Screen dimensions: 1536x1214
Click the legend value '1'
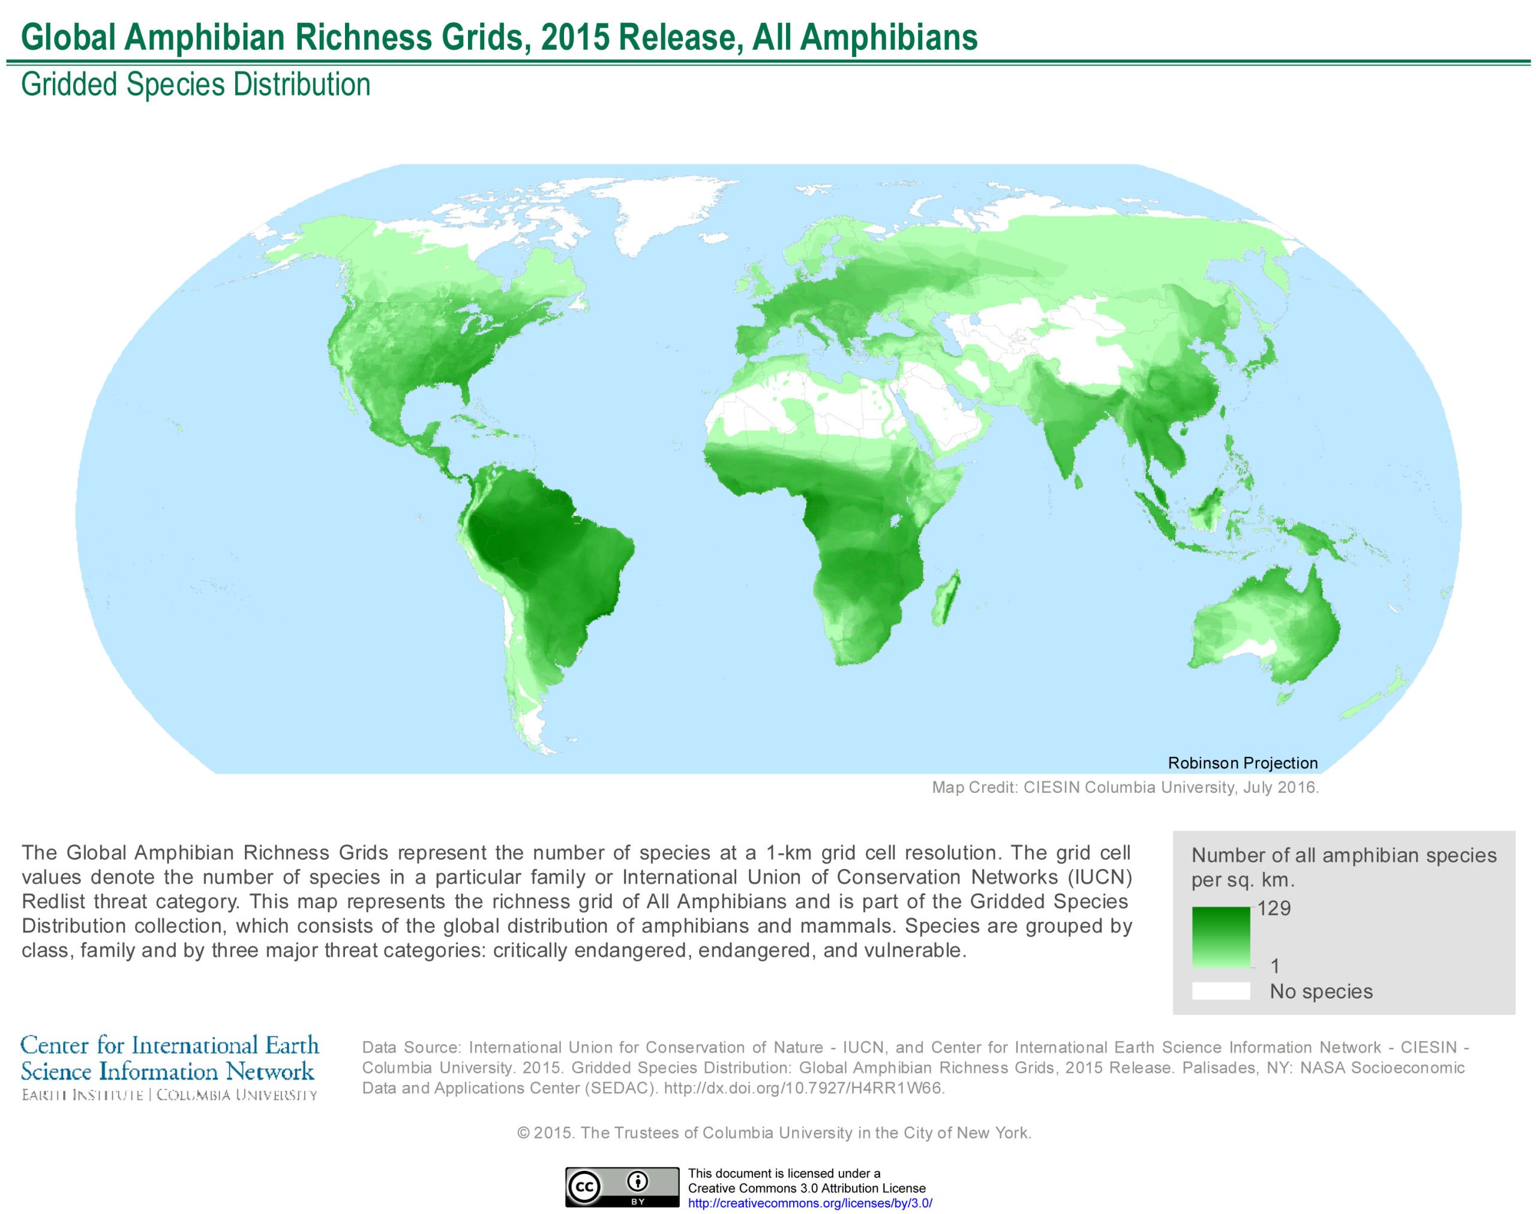coord(1275,966)
